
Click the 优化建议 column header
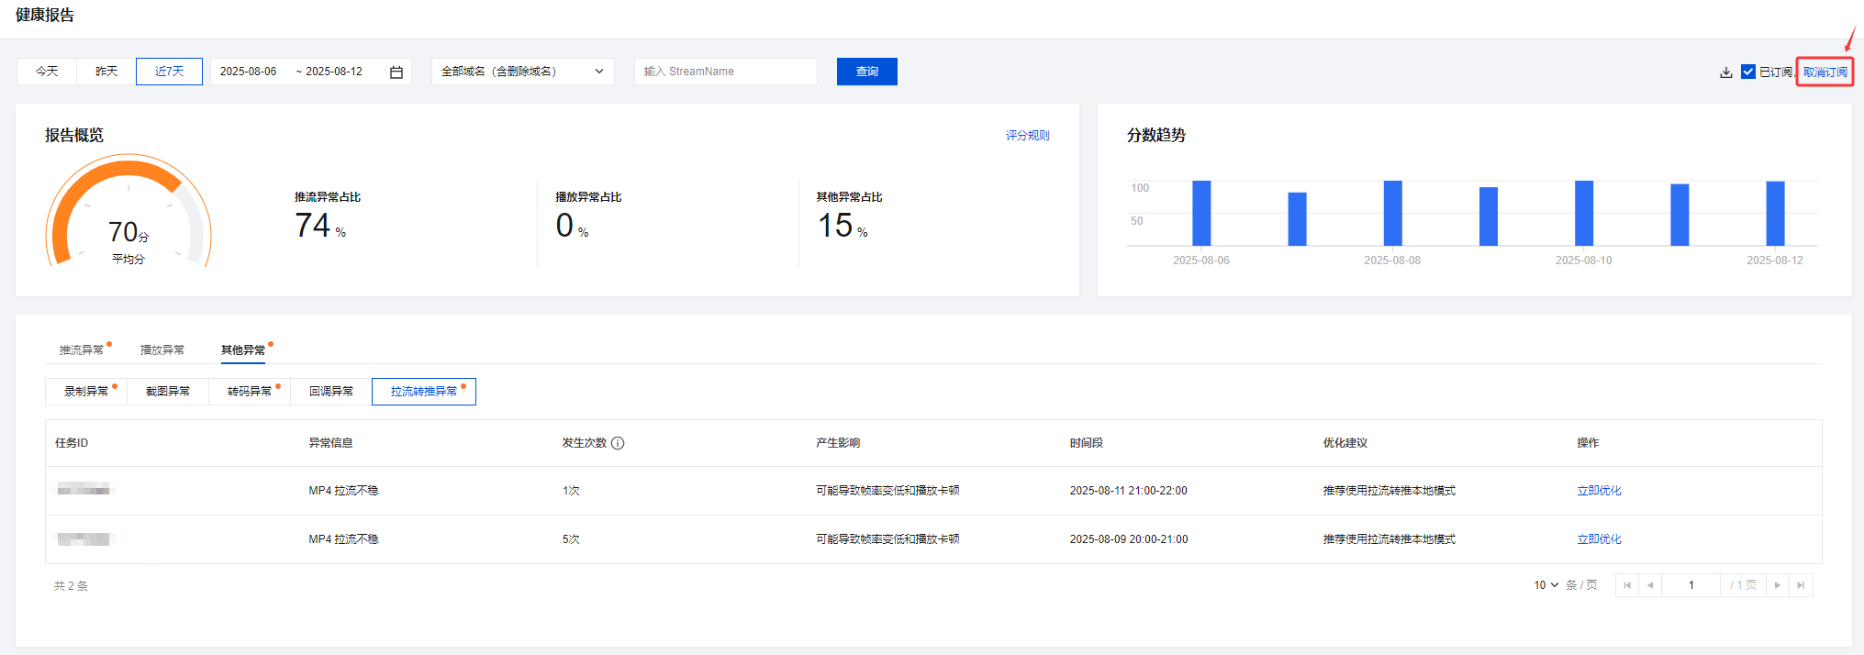point(1345,443)
